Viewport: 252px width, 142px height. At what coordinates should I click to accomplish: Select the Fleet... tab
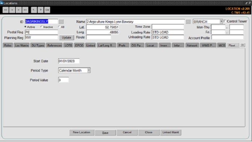pos(233,46)
